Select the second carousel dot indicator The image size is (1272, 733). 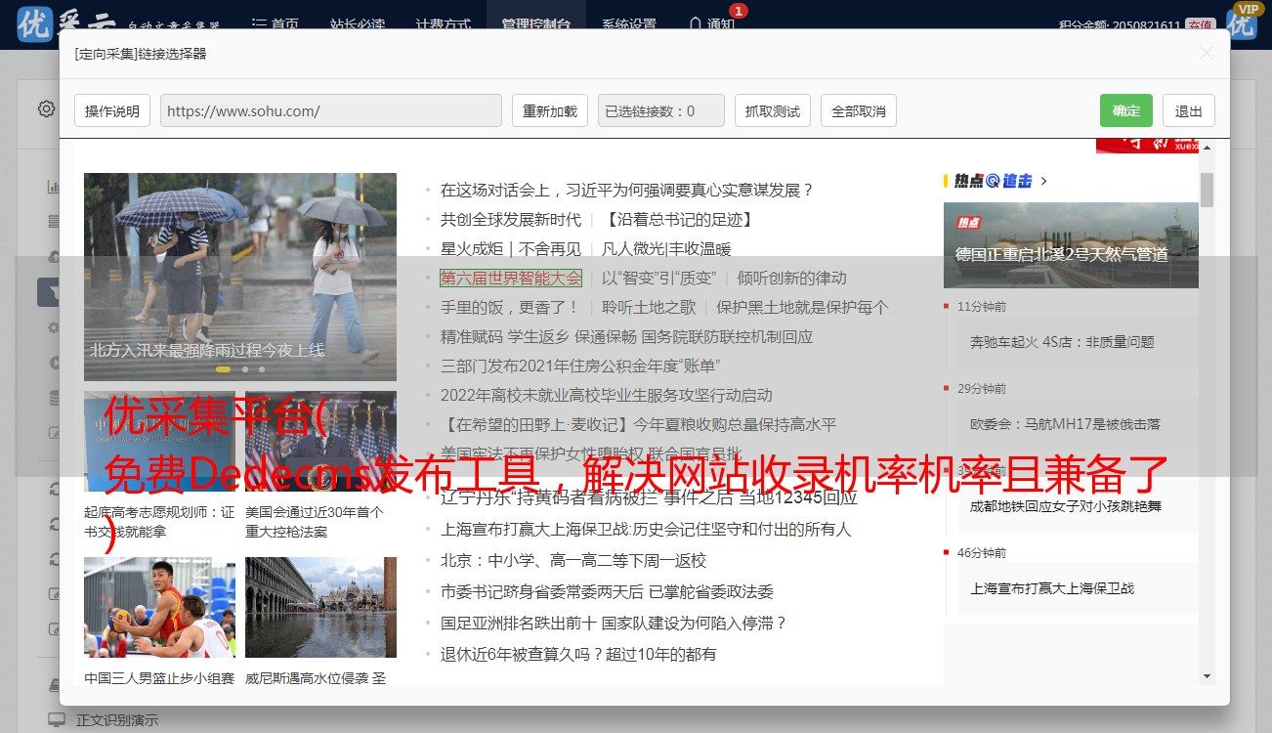(245, 369)
